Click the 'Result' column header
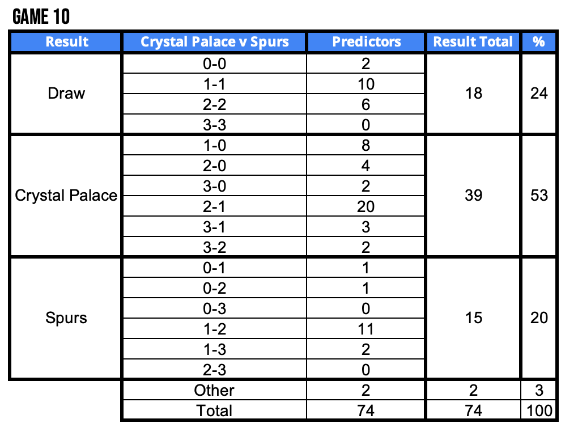578x440 pixels. pyautogui.click(x=67, y=42)
